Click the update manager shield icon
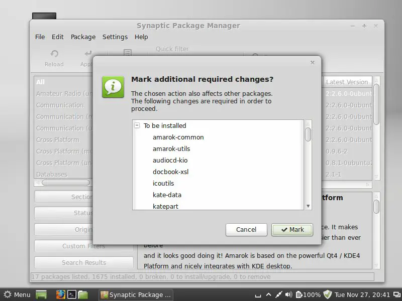This screenshot has width=402, height=301. (x=328, y=294)
